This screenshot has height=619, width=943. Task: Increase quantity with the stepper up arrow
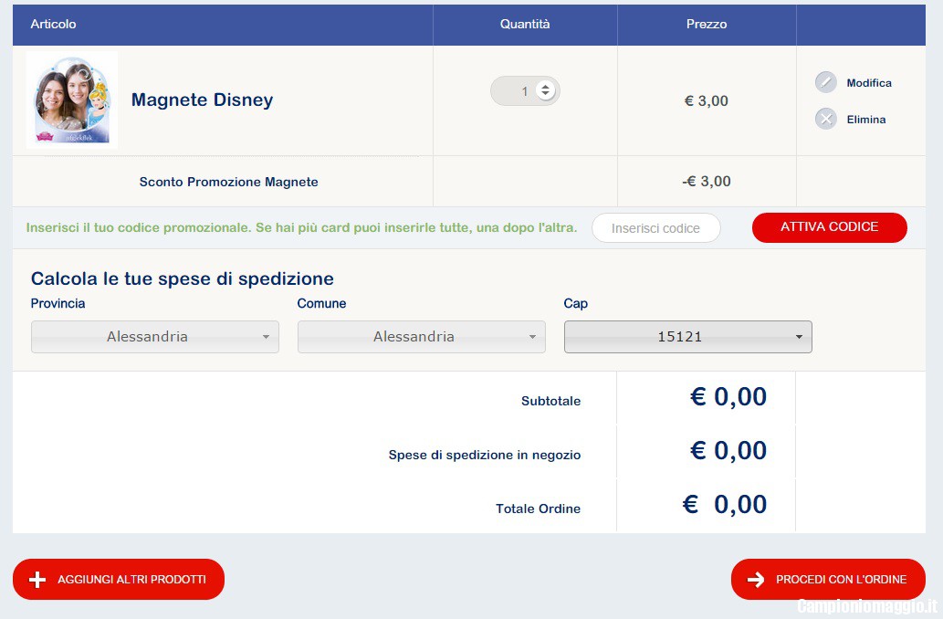(x=545, y=88)
